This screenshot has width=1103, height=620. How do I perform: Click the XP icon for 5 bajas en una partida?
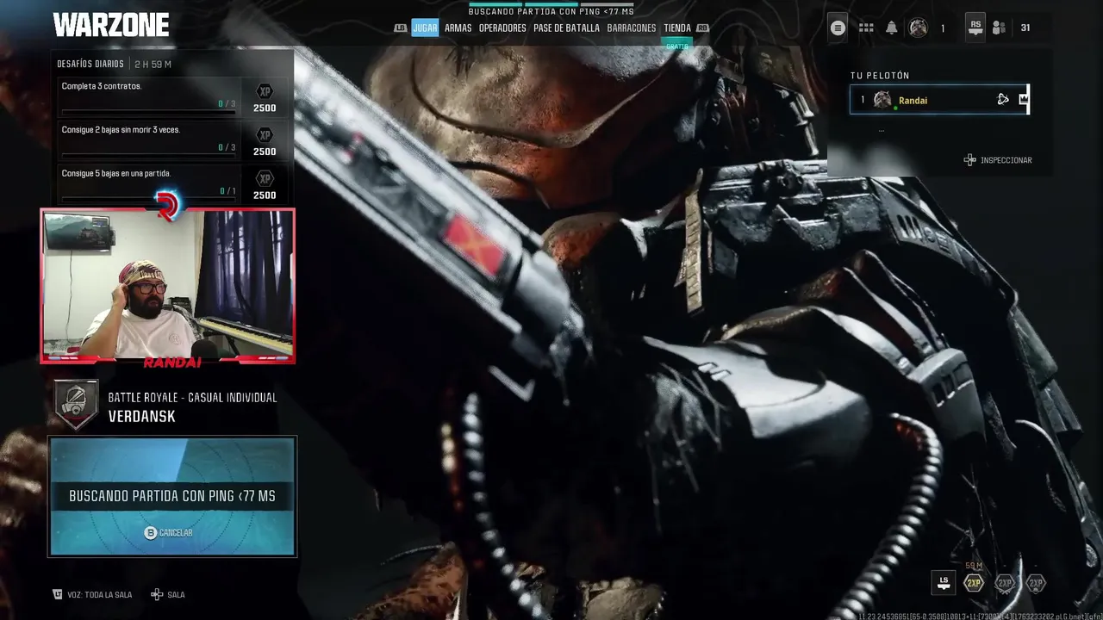(265, 178)
